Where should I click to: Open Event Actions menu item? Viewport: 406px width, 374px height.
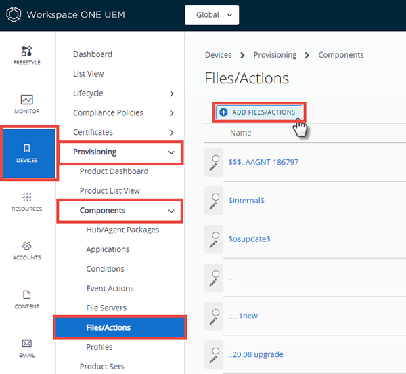[x=110, y=288]
